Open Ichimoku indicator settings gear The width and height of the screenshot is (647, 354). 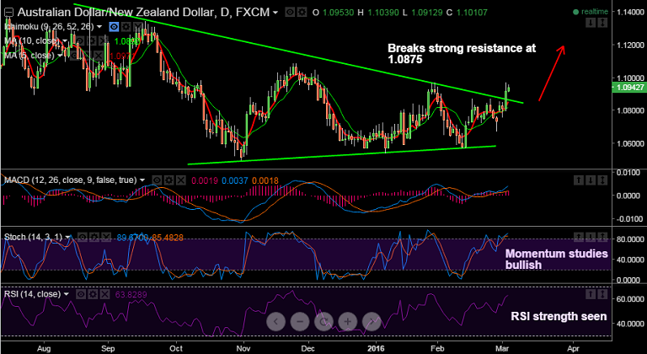pos(126,26)
